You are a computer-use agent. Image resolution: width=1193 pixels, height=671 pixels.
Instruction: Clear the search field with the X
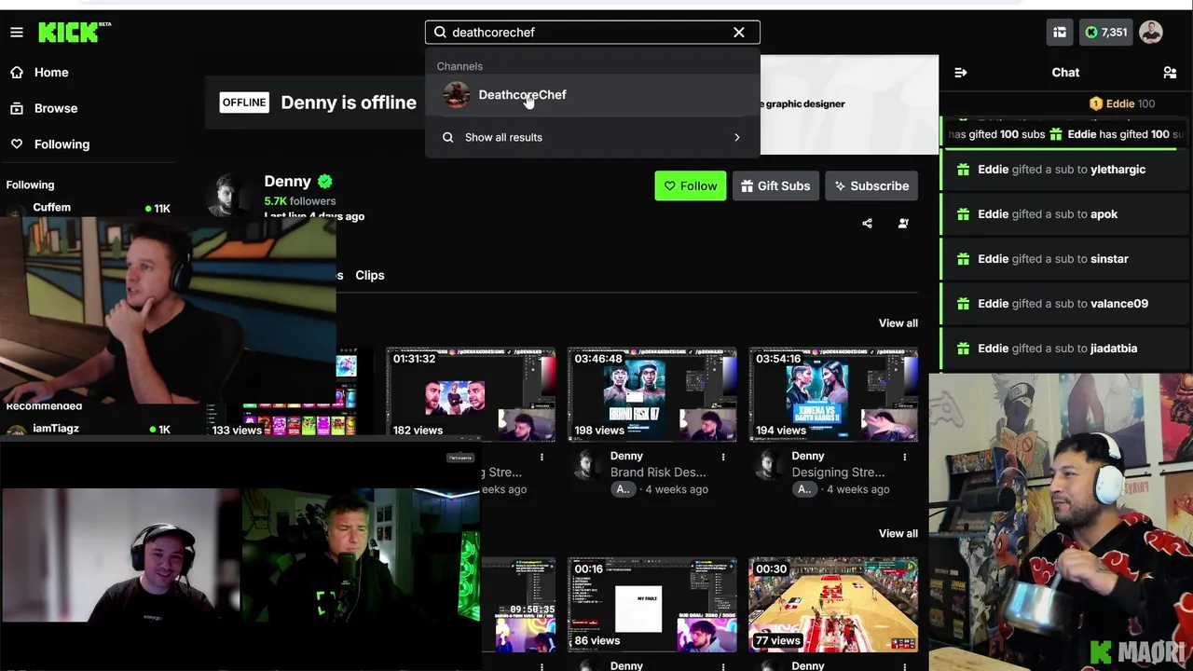[739, 33]
